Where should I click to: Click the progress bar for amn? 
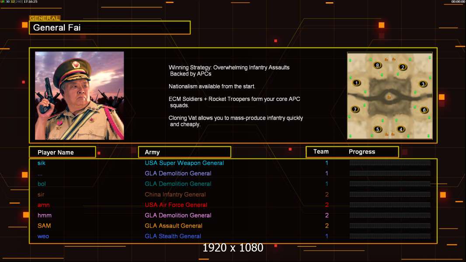click(x=390, y=205)
